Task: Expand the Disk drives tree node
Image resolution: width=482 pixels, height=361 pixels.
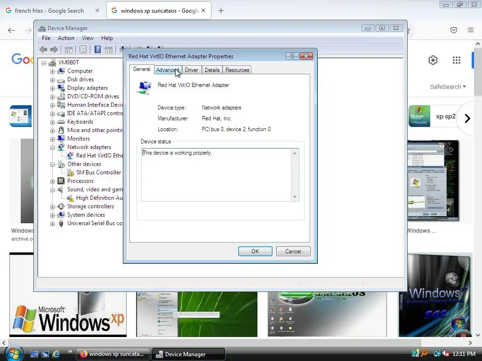Action: pyautogui.click(x=53, y=80)
